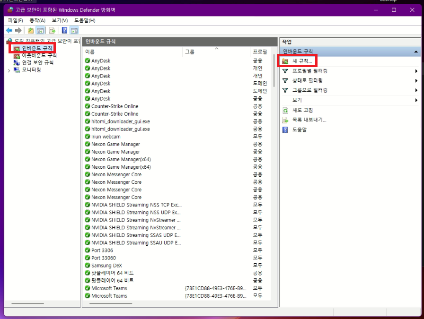Open the 보기(V) menu
Viewport: 424px width, 319px height.
pyautogui.click(x=60, y=20)
